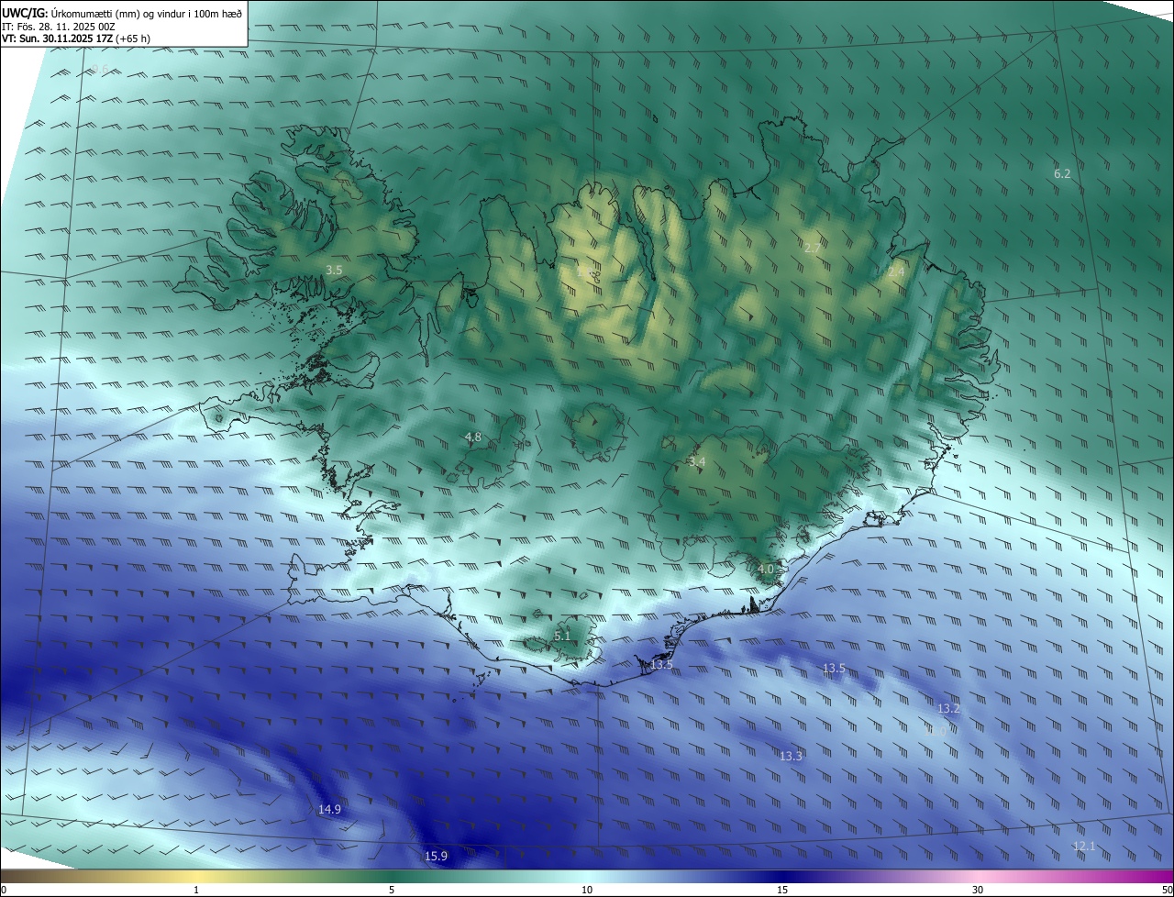
Task: Click the 1 tick label on the color scale
Action: pos(196,890)
